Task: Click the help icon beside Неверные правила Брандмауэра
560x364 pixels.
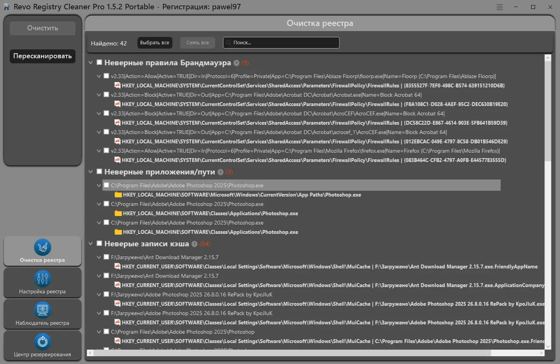Action: (x=236, y=63)
